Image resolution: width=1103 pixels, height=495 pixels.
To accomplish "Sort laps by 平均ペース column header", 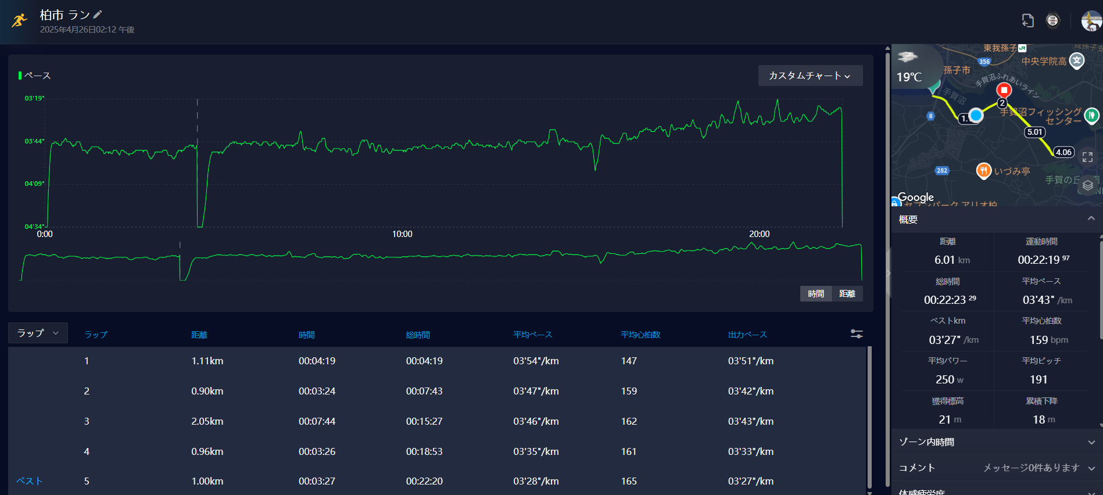I will tap(532, 335).
